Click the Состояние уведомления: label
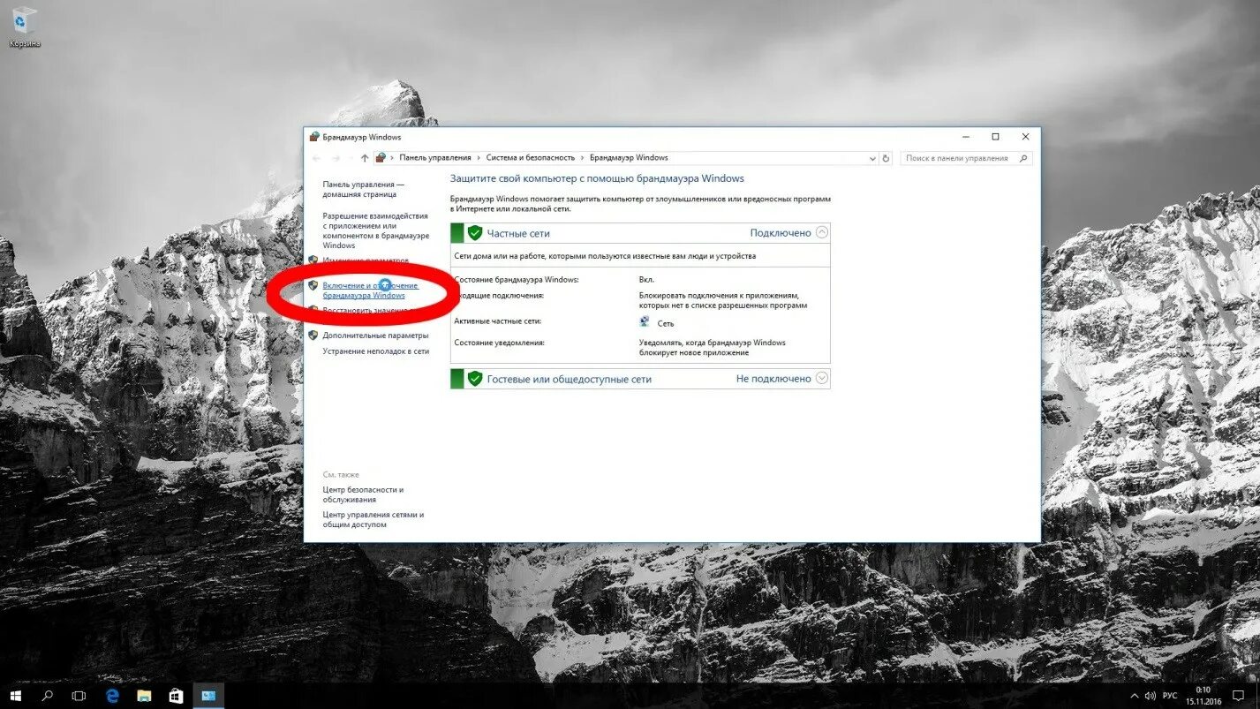 (500, 343)
